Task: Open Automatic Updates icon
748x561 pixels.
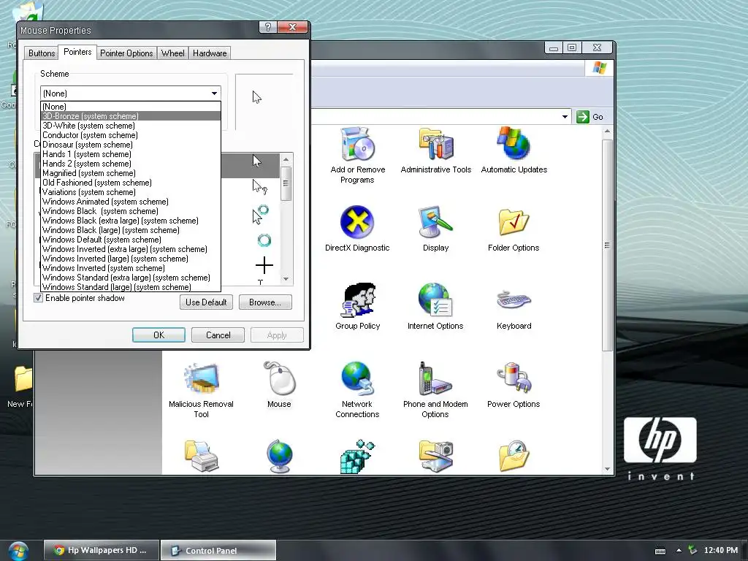Action: coord(514,145)
